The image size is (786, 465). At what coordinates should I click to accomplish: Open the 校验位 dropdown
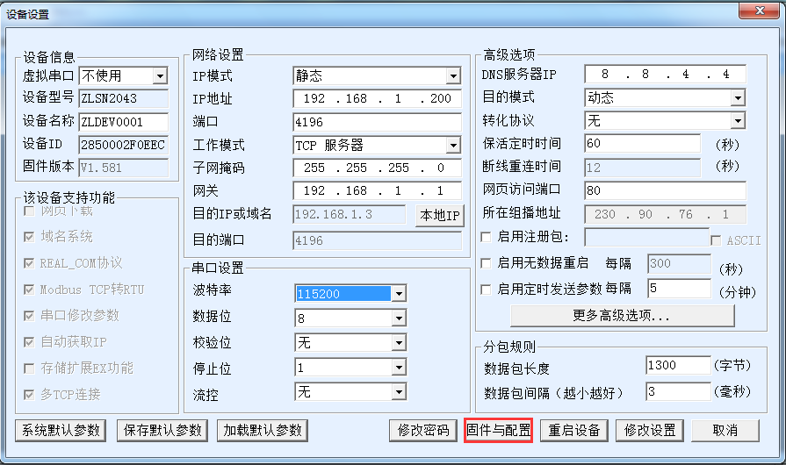tap(399, 343)
